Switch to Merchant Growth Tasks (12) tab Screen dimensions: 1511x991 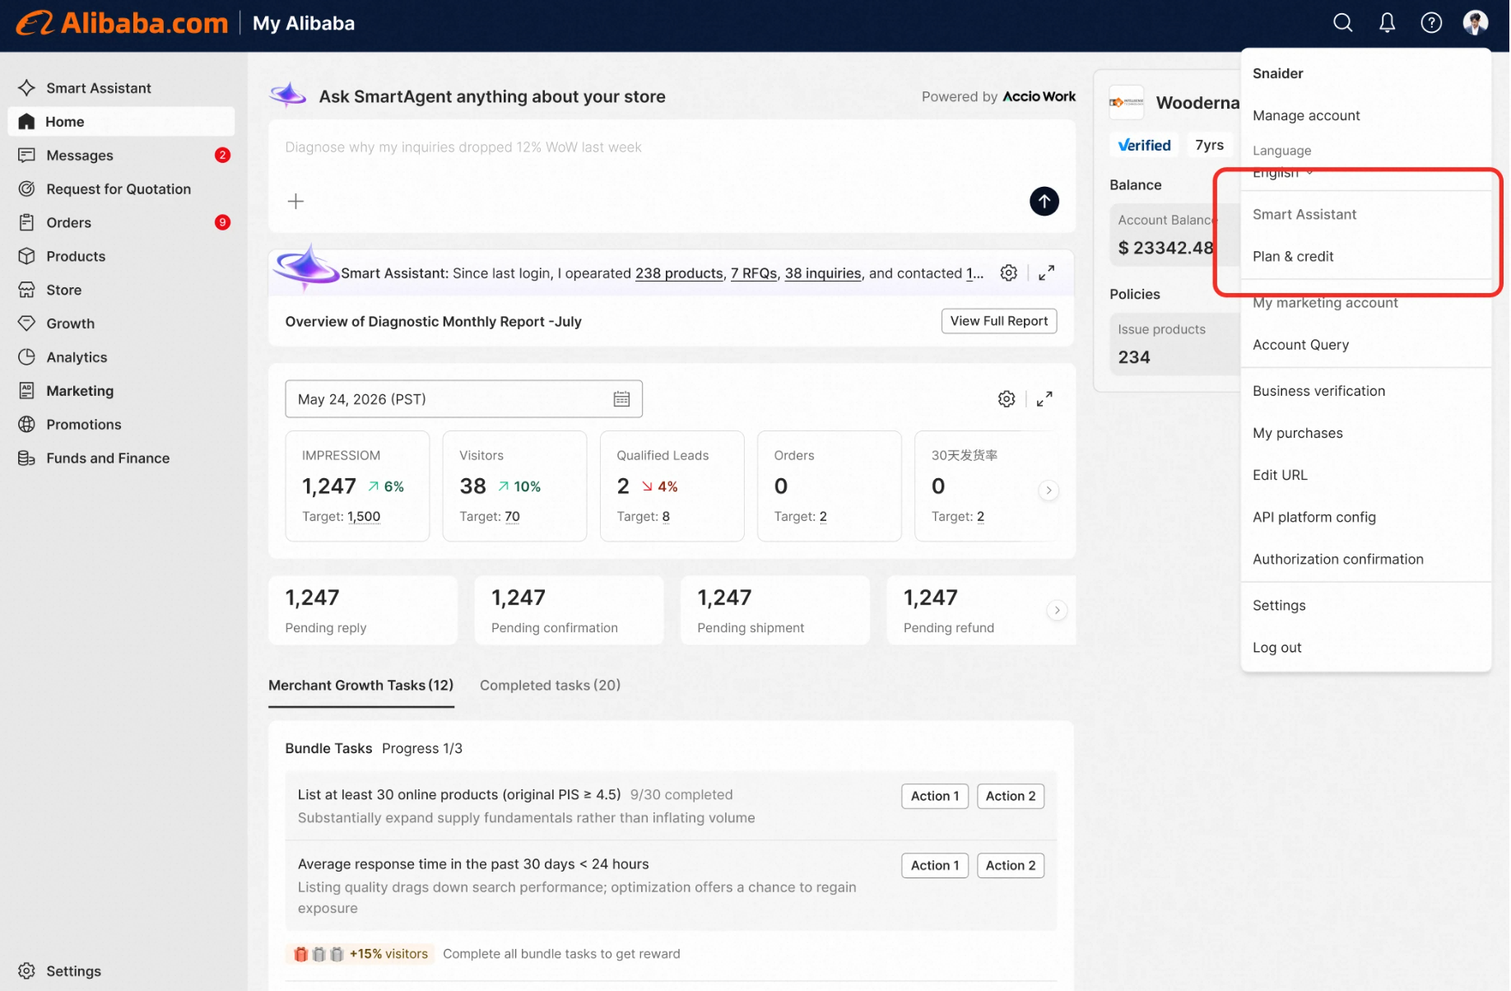[x=361, y=686]
